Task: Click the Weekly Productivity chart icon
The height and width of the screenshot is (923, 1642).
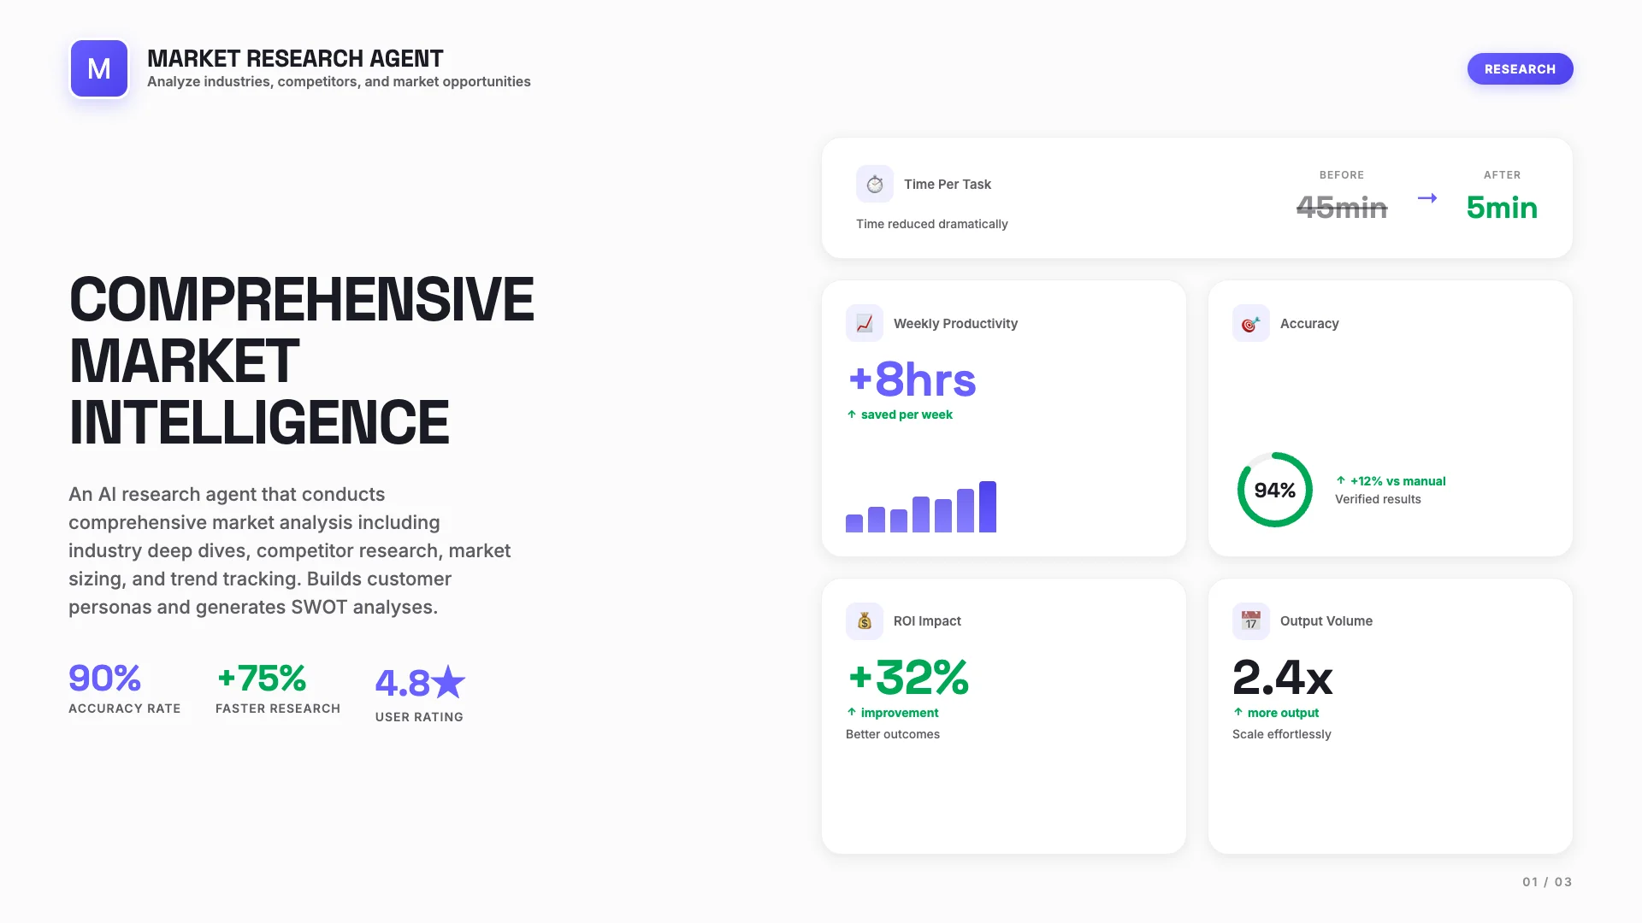Action: click(x=865, y=323)
